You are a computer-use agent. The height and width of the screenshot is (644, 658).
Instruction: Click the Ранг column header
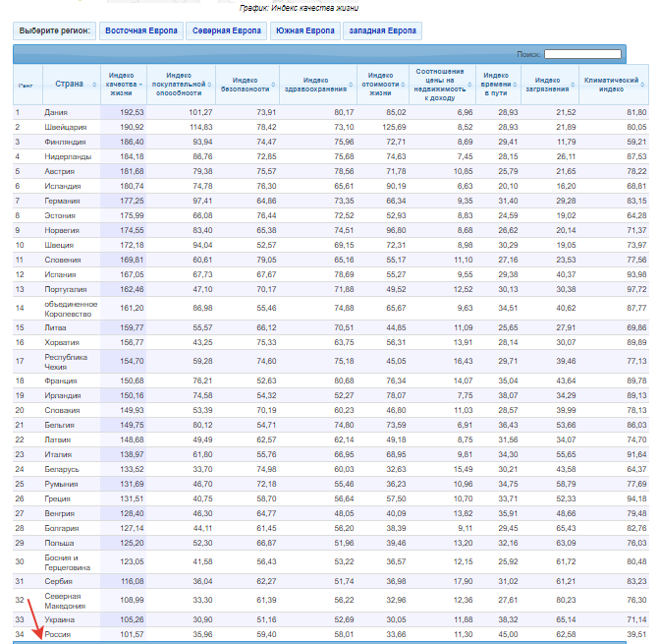26,85
